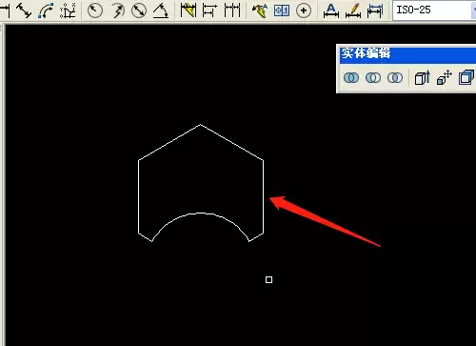476x346 pixels.
Task: Select the Radius dimension tool
Action: tap(95, 10)
